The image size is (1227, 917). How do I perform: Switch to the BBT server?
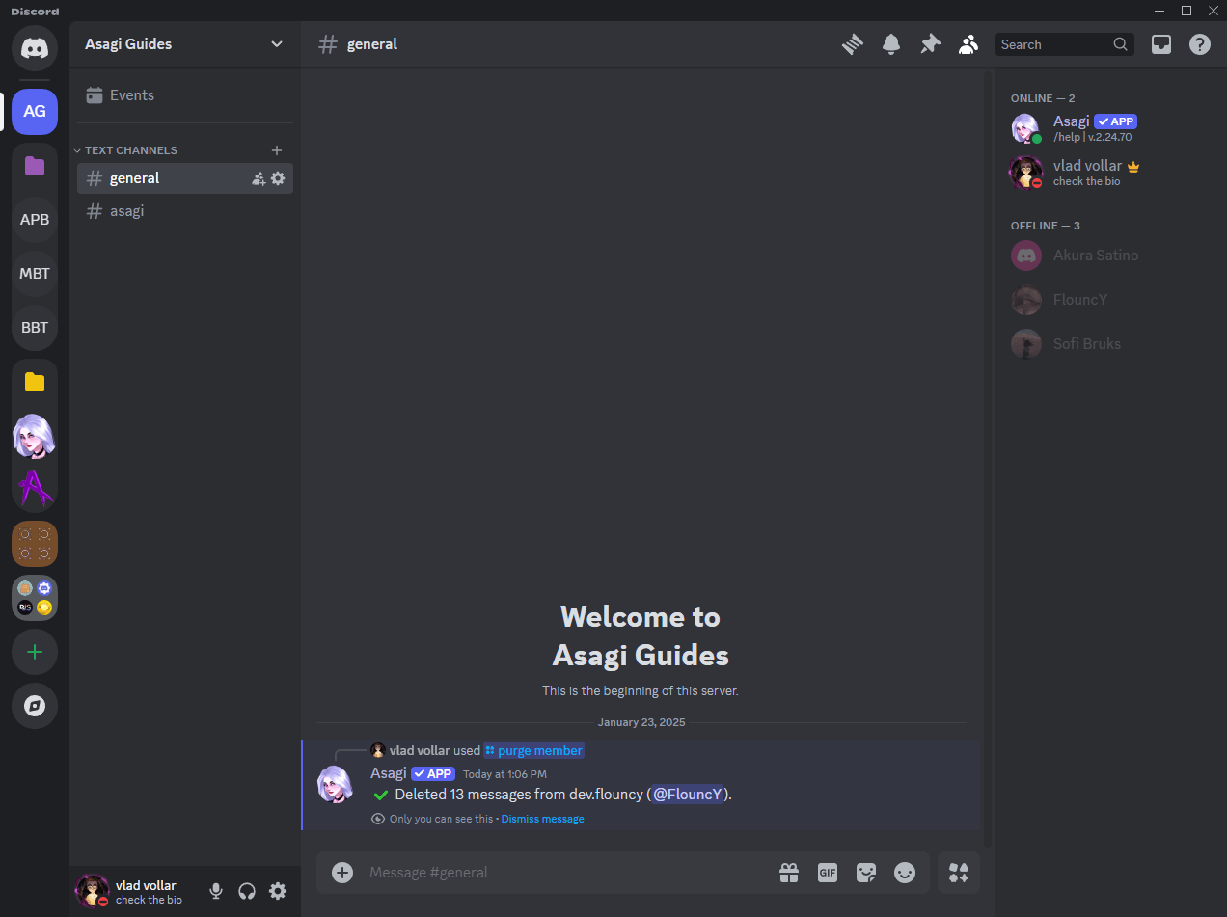[35, 327]
